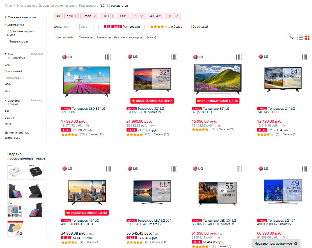Switch to list view icon
This screenshot has width=312, height=248.
[300, 38]
